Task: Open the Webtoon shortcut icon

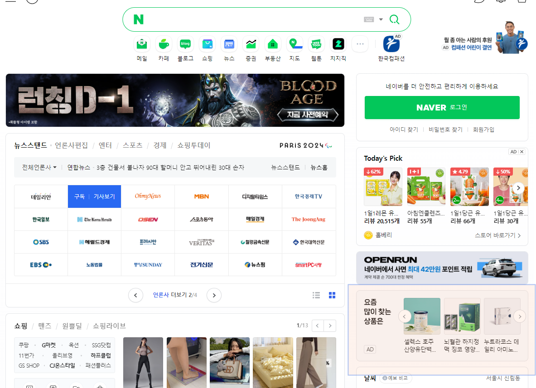Action: point(317,44)
